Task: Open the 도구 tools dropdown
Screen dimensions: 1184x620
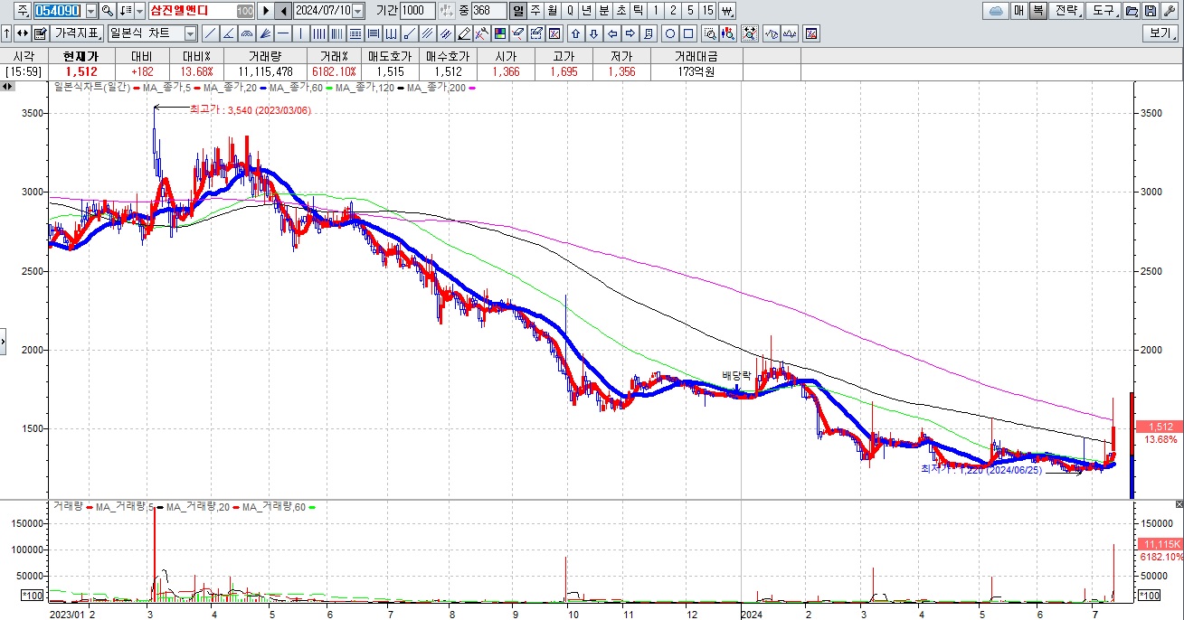Action: pyautogui.click(x=1105, y=11)
